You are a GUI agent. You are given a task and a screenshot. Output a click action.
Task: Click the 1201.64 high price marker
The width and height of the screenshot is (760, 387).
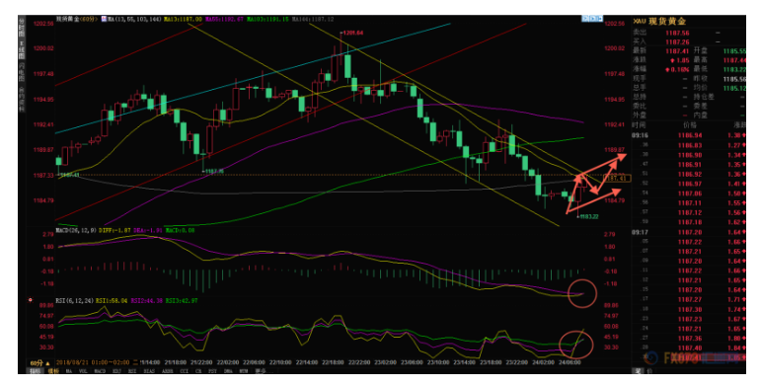click(x=352, y=33)
